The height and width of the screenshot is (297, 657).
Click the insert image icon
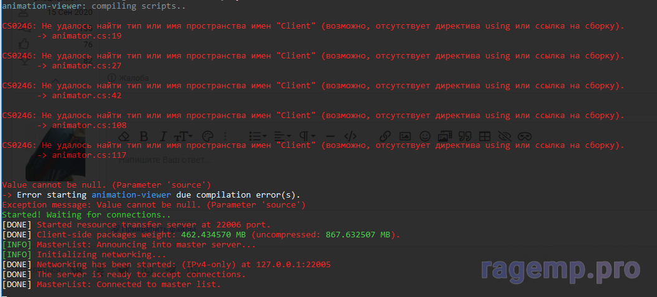coord(405,136)
